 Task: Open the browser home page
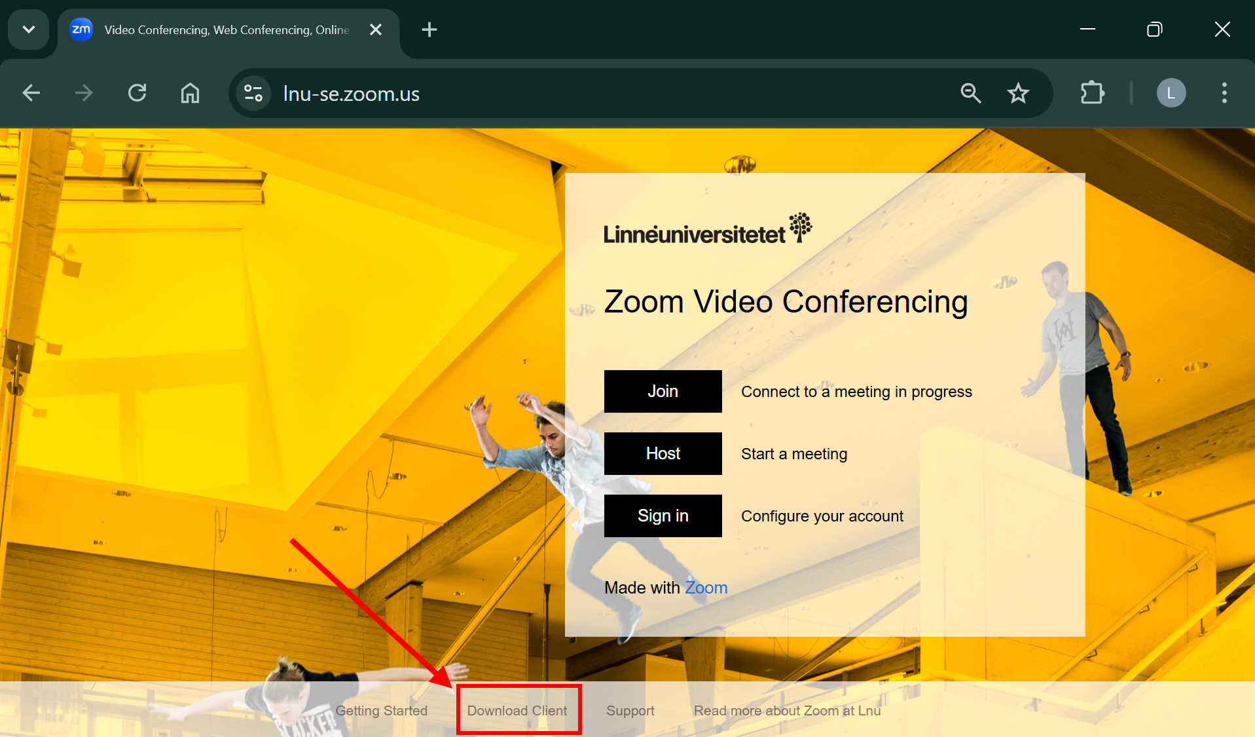point(190,93)
